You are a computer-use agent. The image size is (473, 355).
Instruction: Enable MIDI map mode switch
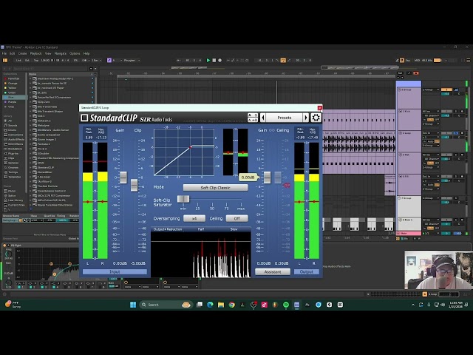(x=417, y=61)
